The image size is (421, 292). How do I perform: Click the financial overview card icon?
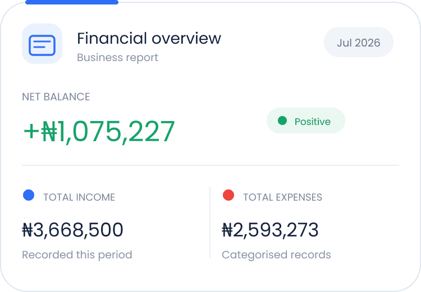click(42, 44)
